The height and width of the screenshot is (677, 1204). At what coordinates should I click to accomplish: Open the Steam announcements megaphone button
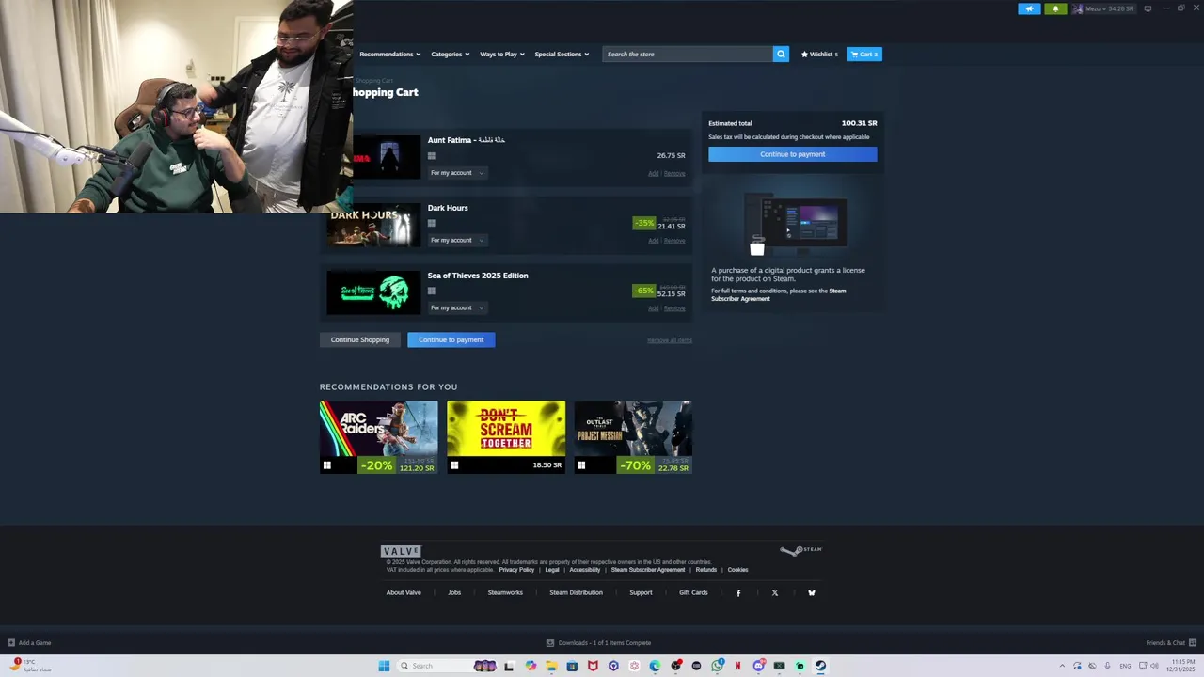tap(1029, 8)
